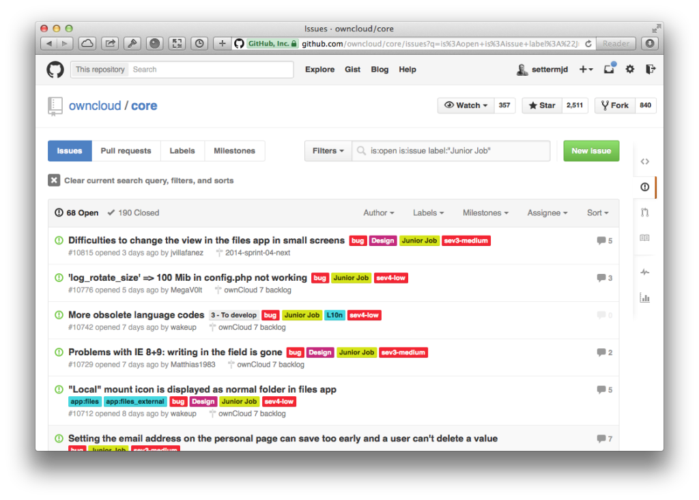
Task: Expand the Filters dropdown
Action: click(328, 151)
